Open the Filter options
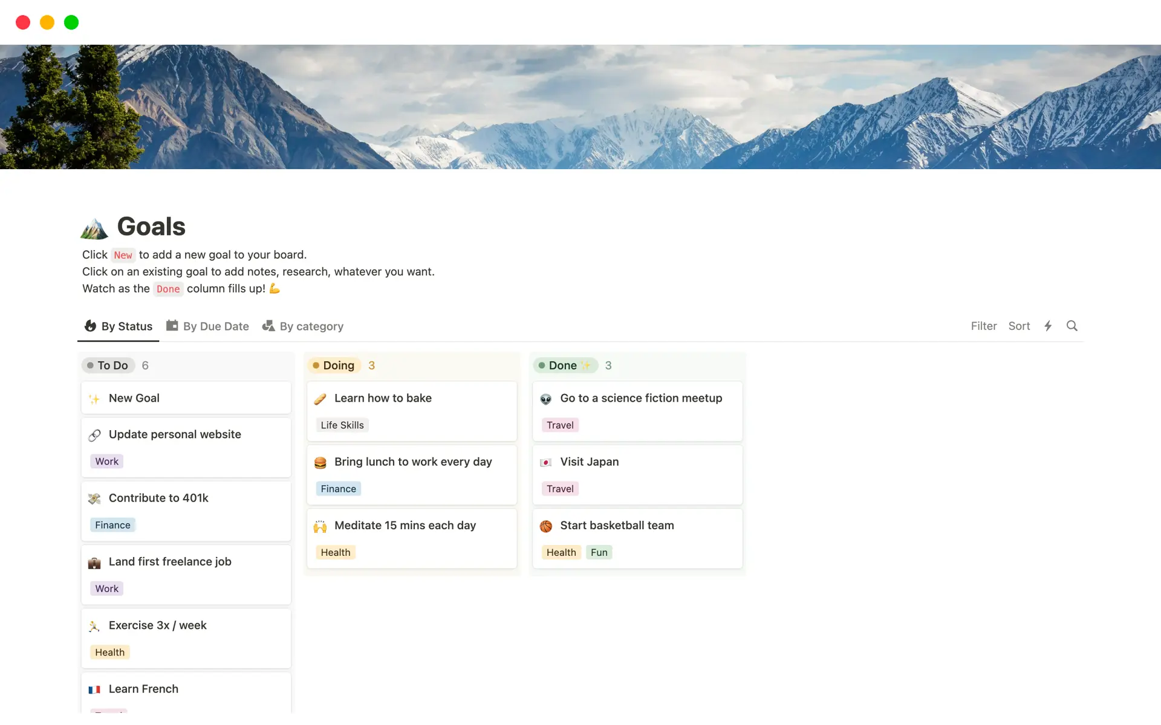 pyautogui.click(x=983, y=326)
